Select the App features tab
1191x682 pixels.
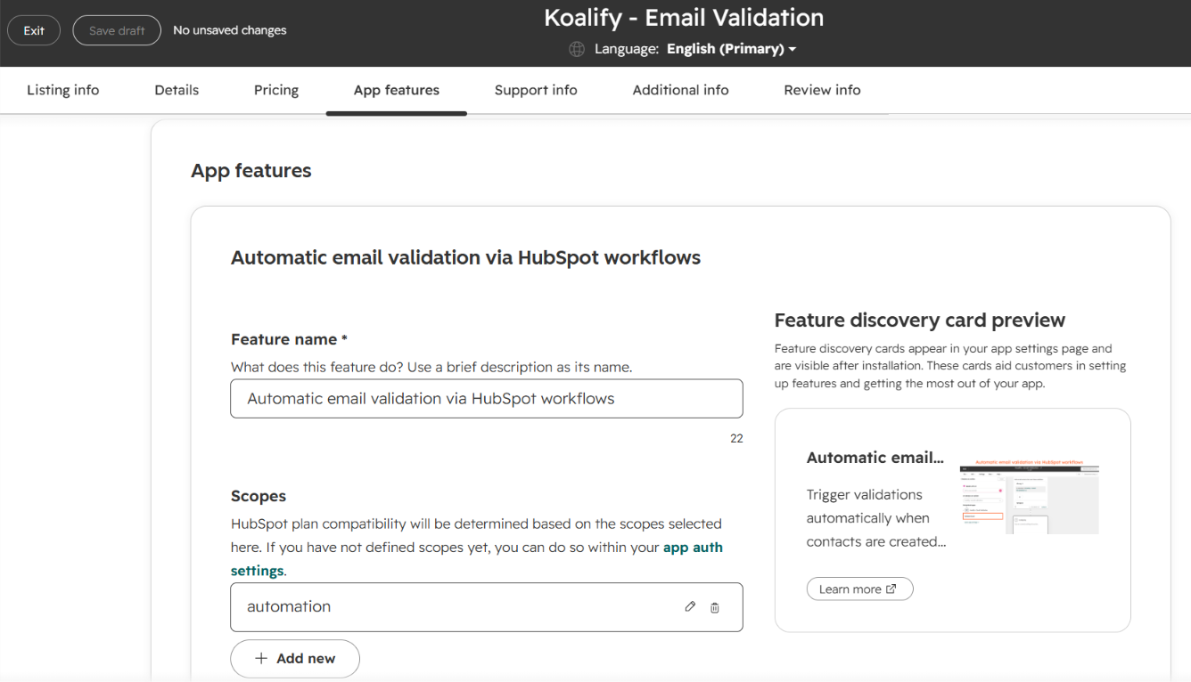[397, 90]
